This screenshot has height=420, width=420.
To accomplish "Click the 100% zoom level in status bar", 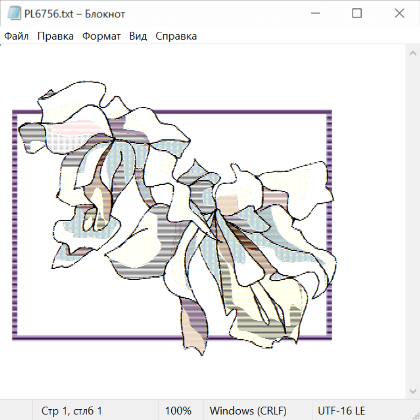I will [178, 411].
